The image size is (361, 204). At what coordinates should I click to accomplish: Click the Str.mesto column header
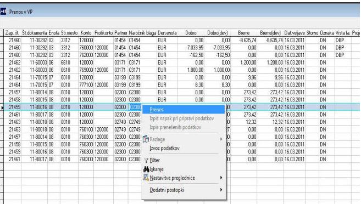[x=69, y=33]
